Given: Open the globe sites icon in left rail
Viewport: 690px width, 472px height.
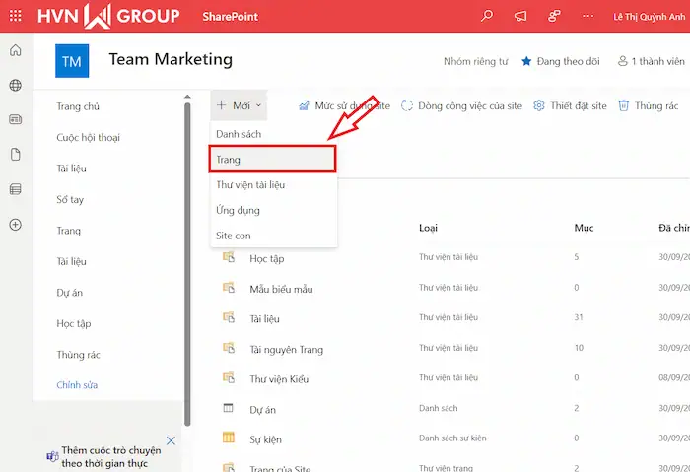Looking at the screenshot, I should (x=15, y=86).
